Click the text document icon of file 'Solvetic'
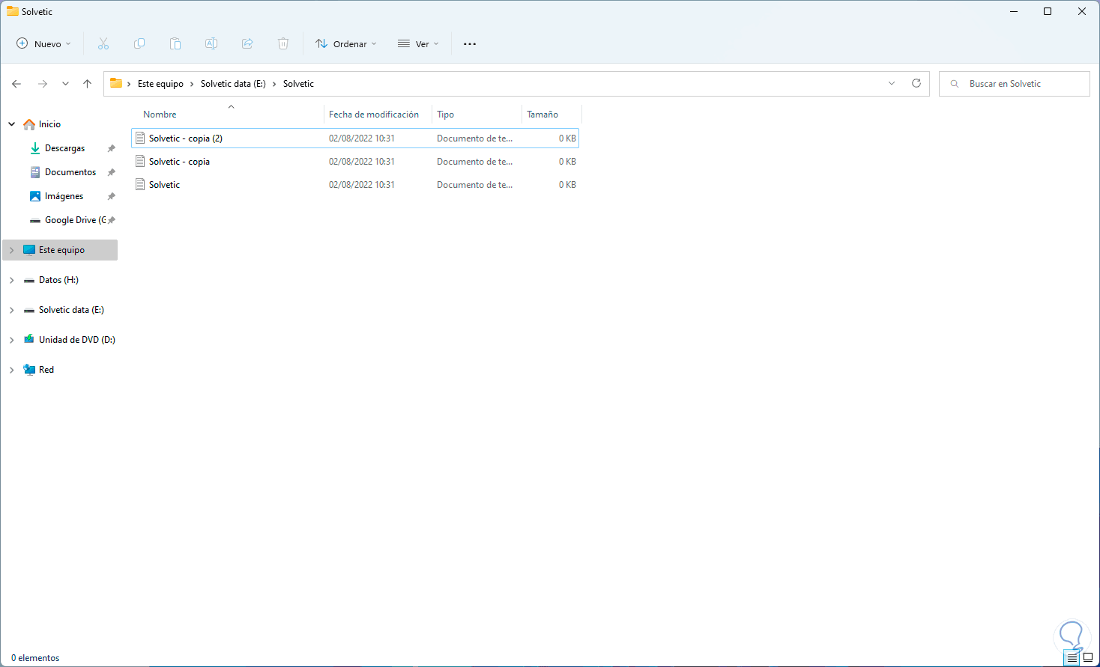 click(140, 184)
